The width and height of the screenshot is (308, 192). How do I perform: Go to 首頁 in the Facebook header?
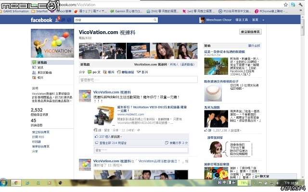(255, 20)
